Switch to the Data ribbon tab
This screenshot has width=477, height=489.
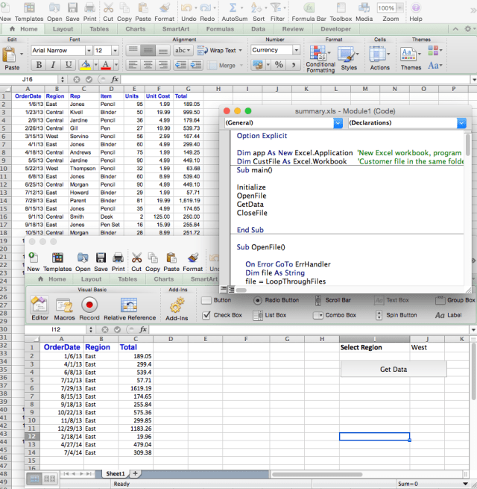(258, 29)
